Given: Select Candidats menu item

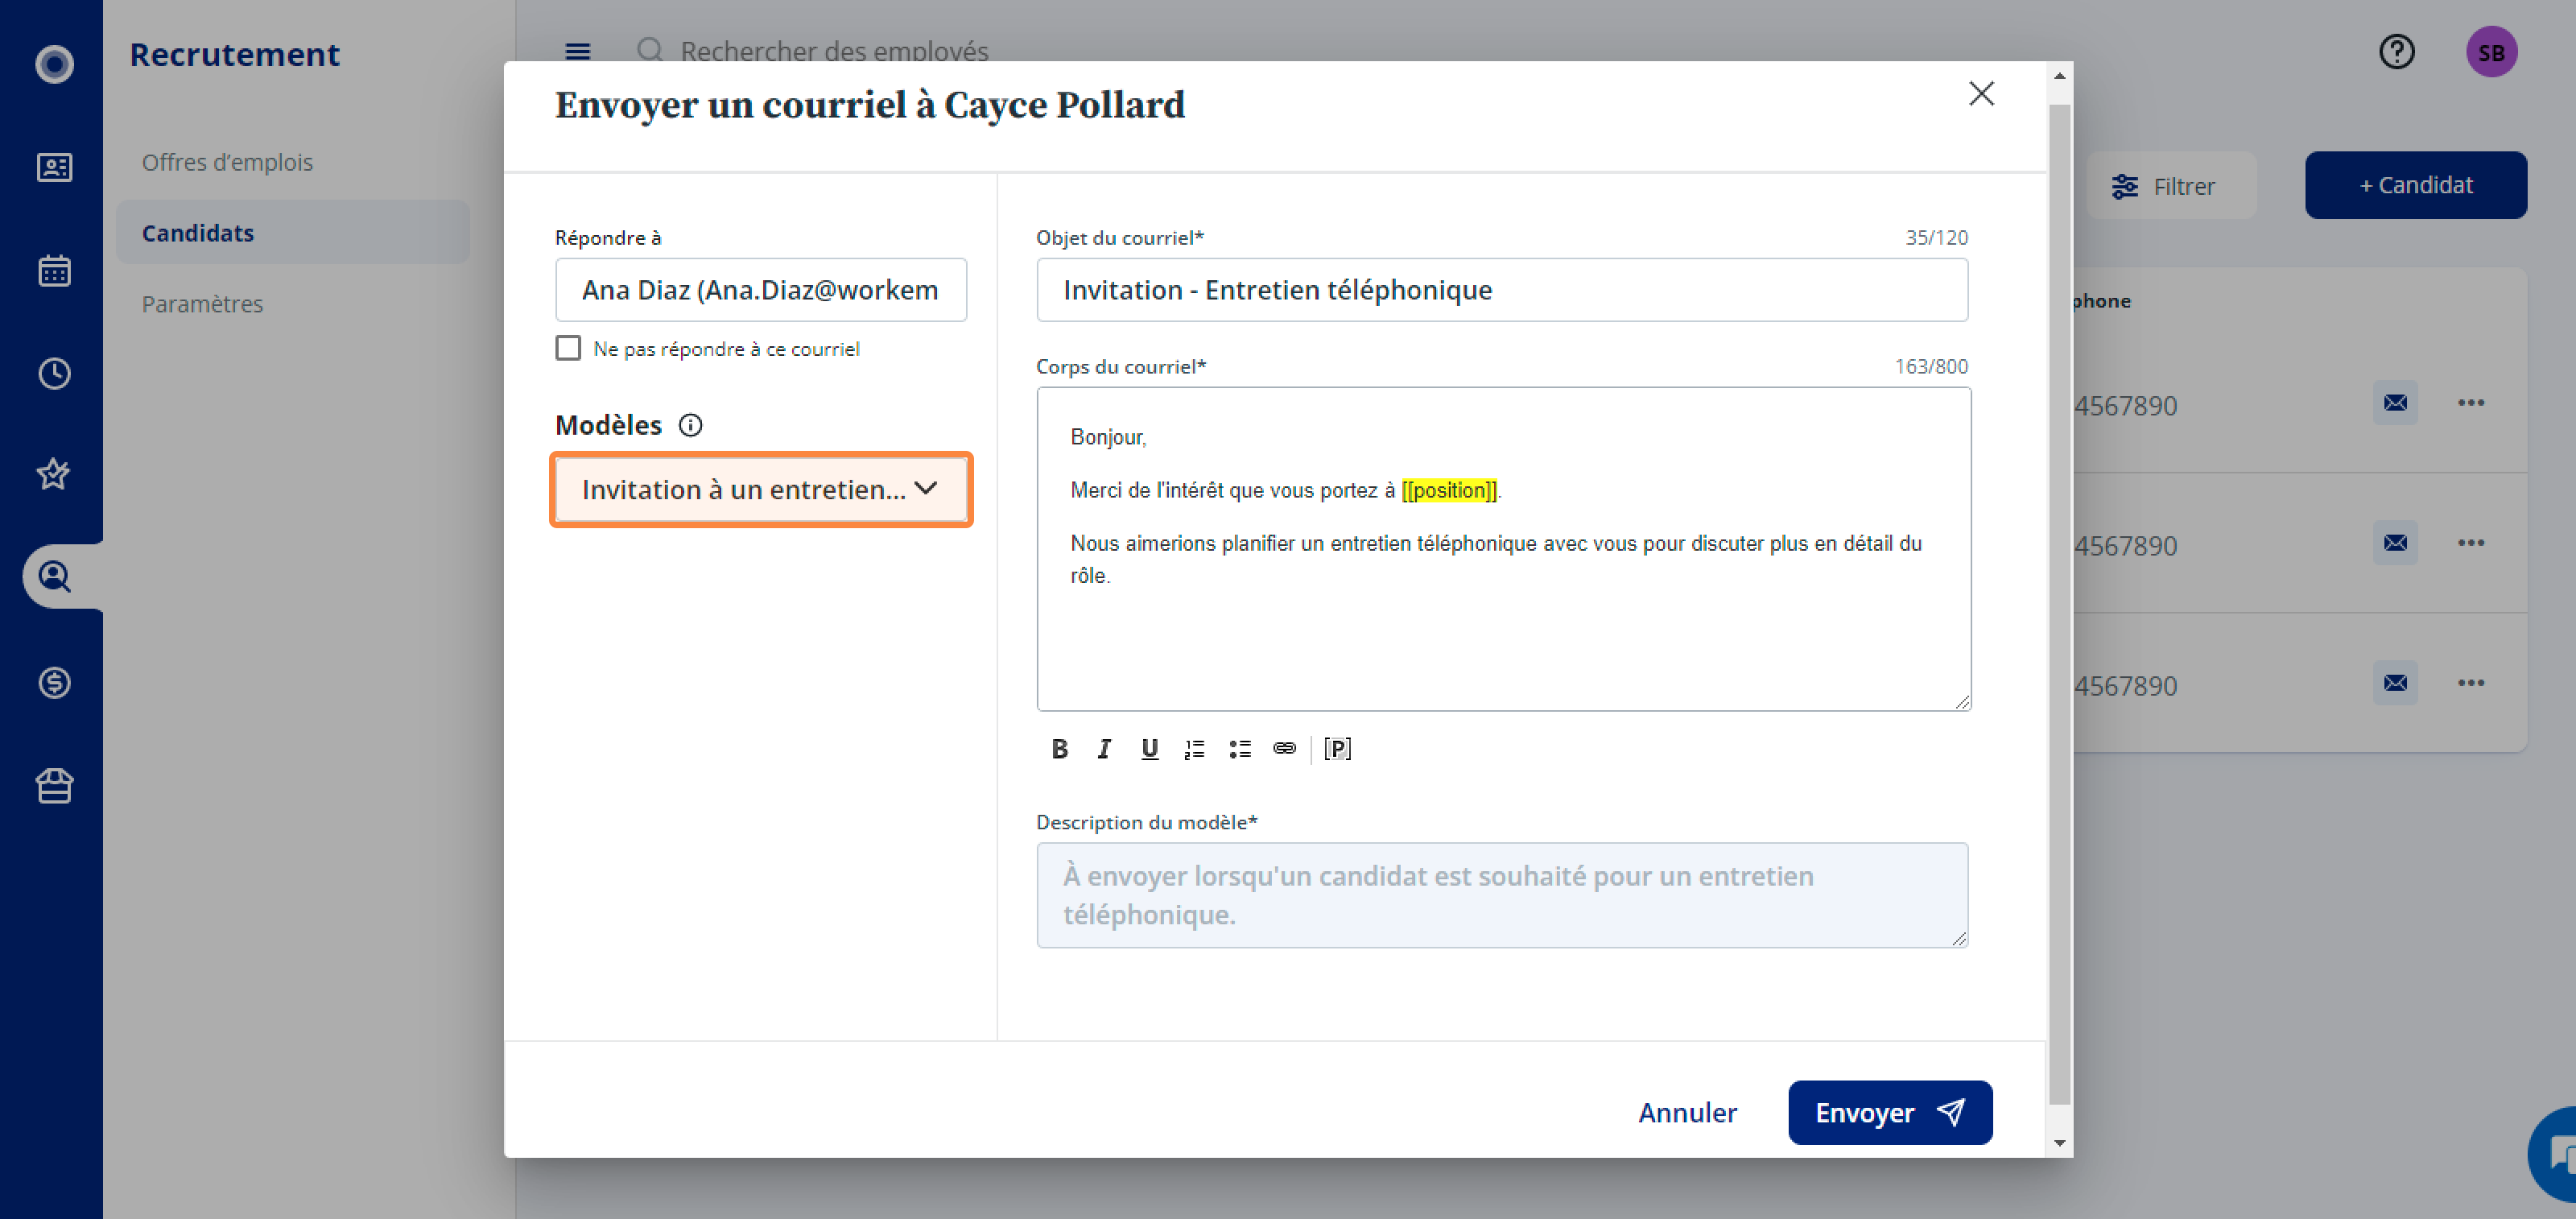Looking at the screenshot, I should [x=292, y=232].
